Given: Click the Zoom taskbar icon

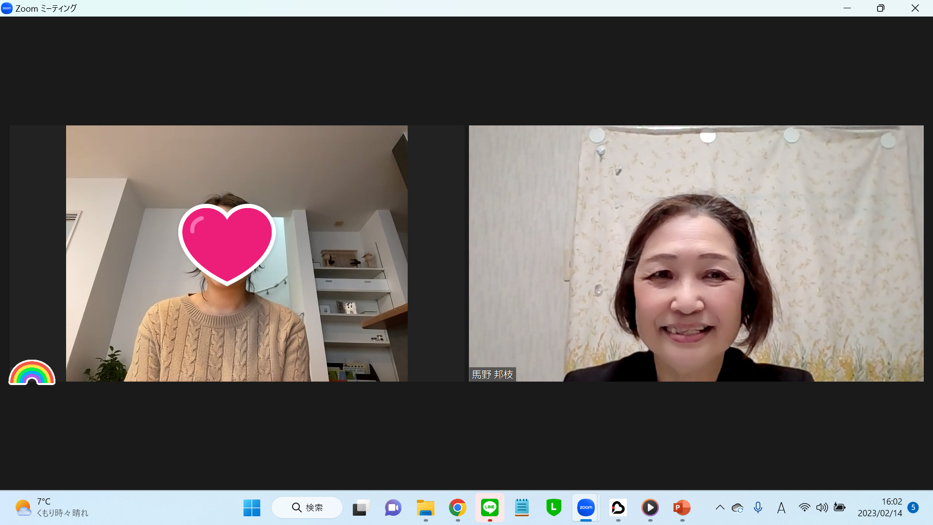Looking at the screenshot, I should [586, 507].
